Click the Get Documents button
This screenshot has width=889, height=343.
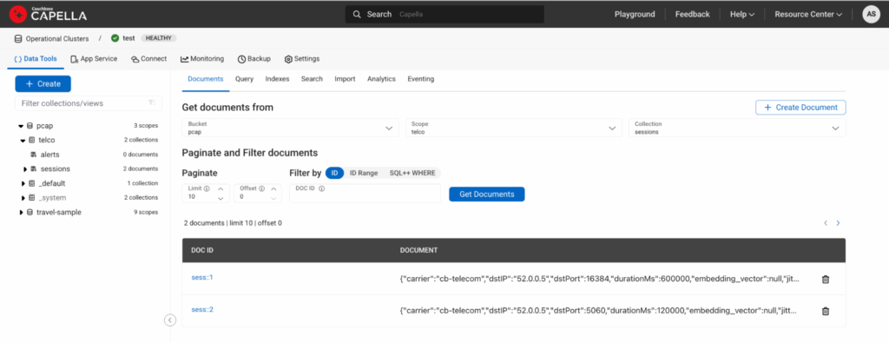[x=486, y=194]
